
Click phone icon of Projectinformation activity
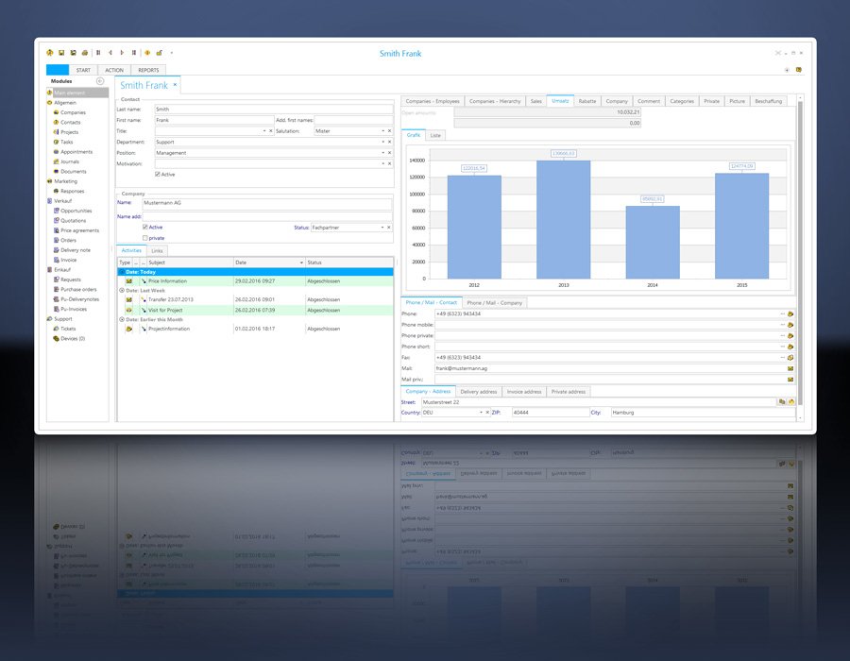129,329
